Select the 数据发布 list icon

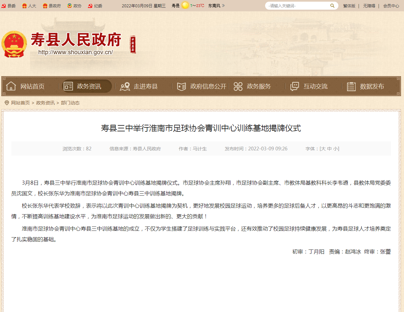351,86
